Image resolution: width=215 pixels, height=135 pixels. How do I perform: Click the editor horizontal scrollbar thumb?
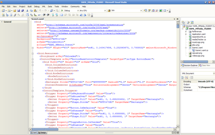pyautogui.click(x=45, y=129)
